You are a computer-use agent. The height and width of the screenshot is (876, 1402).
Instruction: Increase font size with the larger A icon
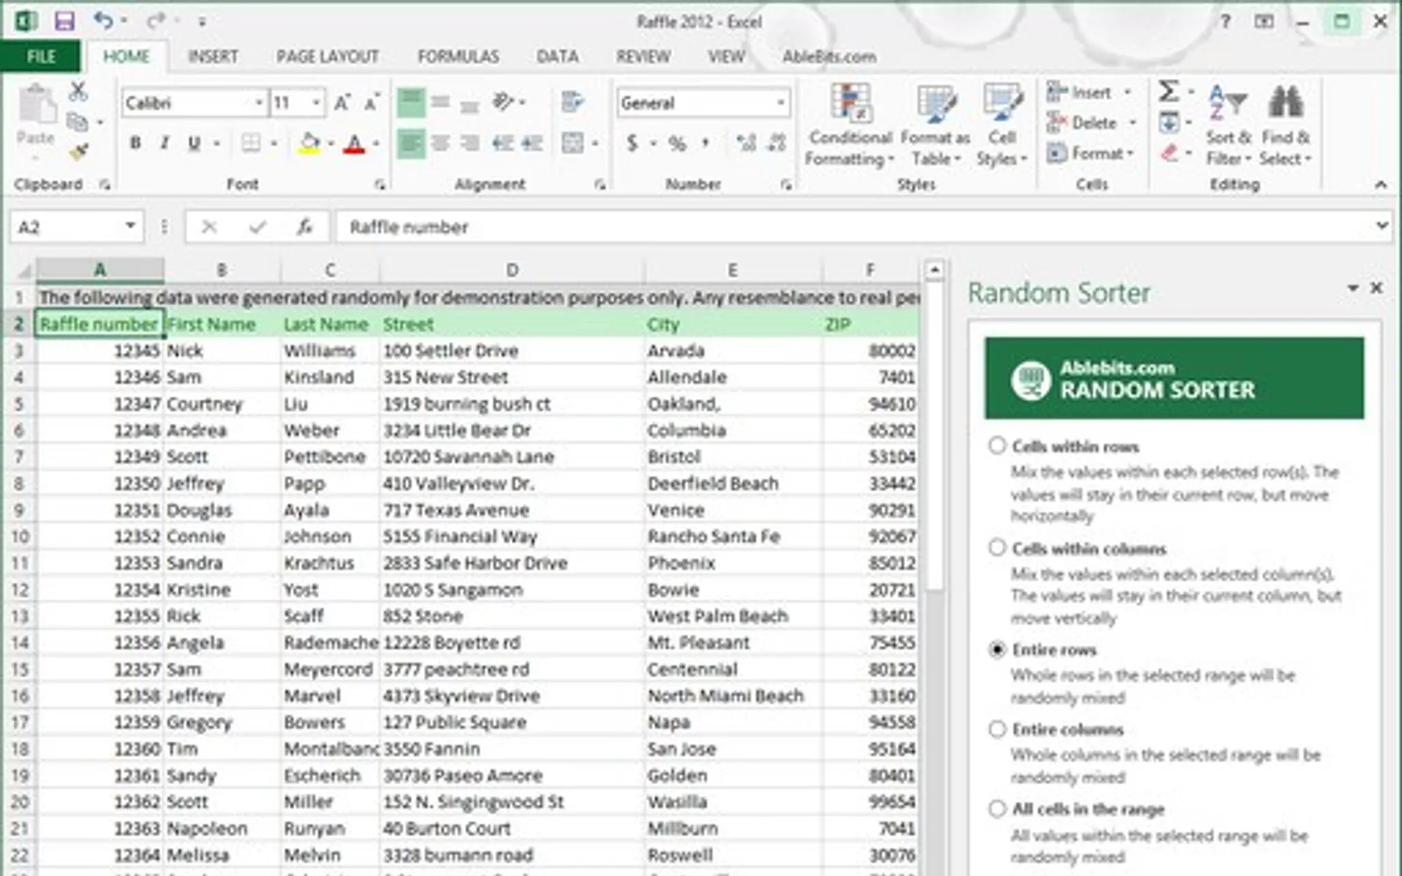(x=342, y=102)
